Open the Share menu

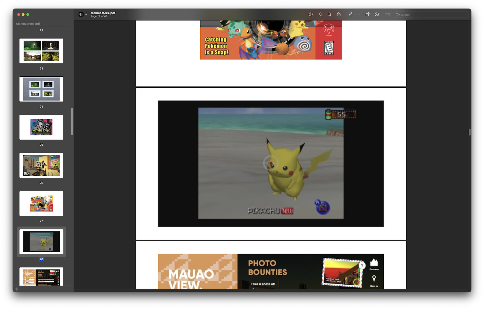click(x=339, y=15)
